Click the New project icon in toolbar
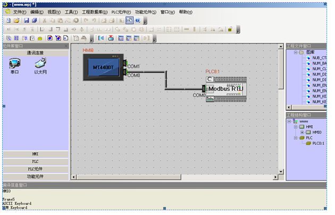The width and height of the screenshot is (335, 215). pyautogui.click(x=9, y=20)
